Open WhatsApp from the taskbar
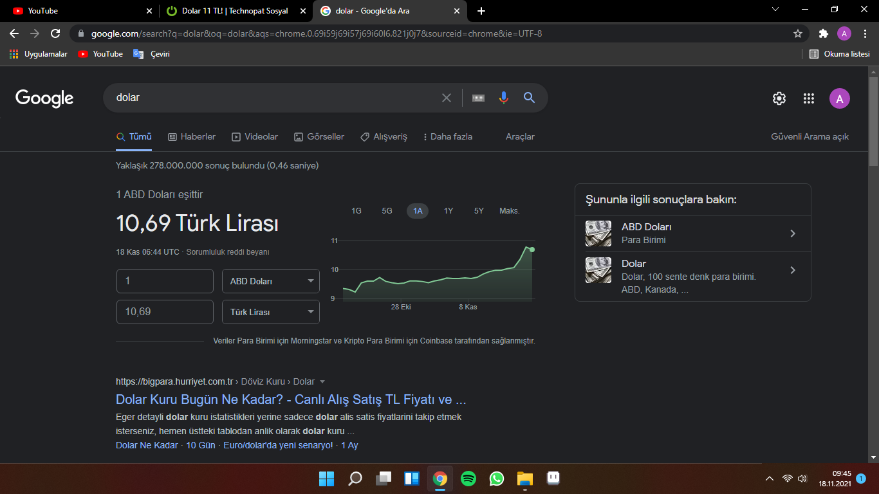 tap(497, 479)
